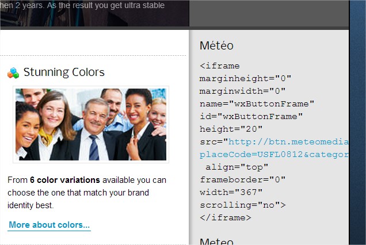The width and height of the screenshot is (366, 245).
Task: Click the height="20" code line
Action: (x=231, y=129)
